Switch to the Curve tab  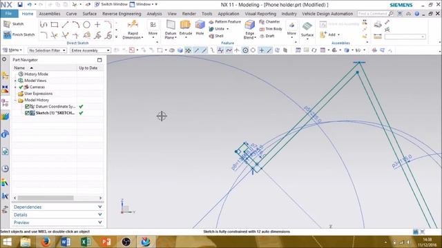pyautogui.click(x=71, y=14)
